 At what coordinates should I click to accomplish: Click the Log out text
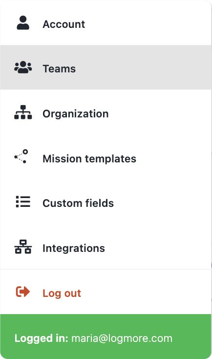62,293
